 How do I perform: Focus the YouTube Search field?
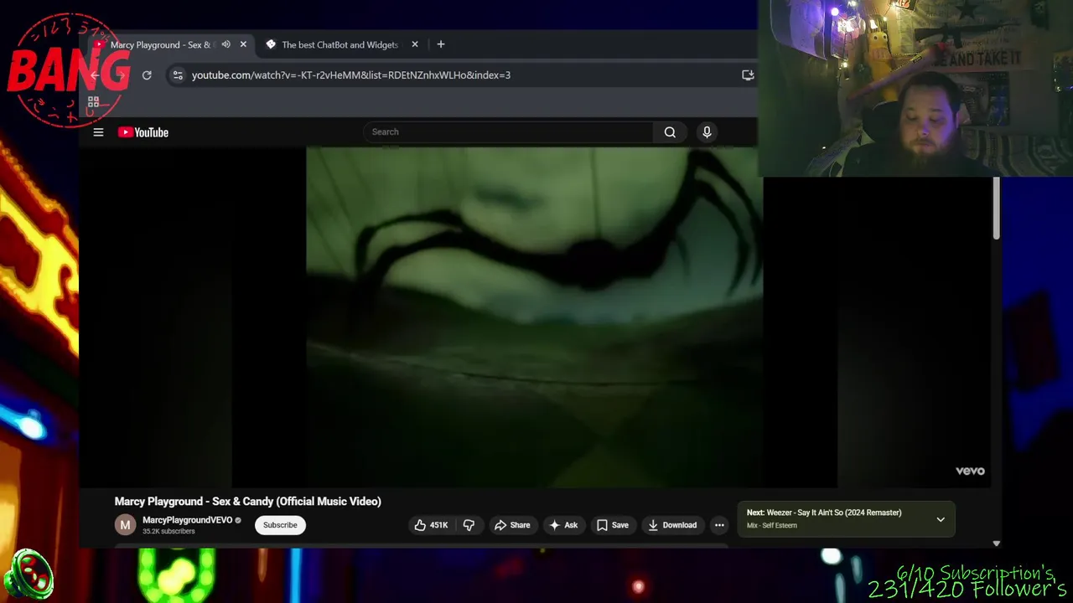[x=509, y=131]
